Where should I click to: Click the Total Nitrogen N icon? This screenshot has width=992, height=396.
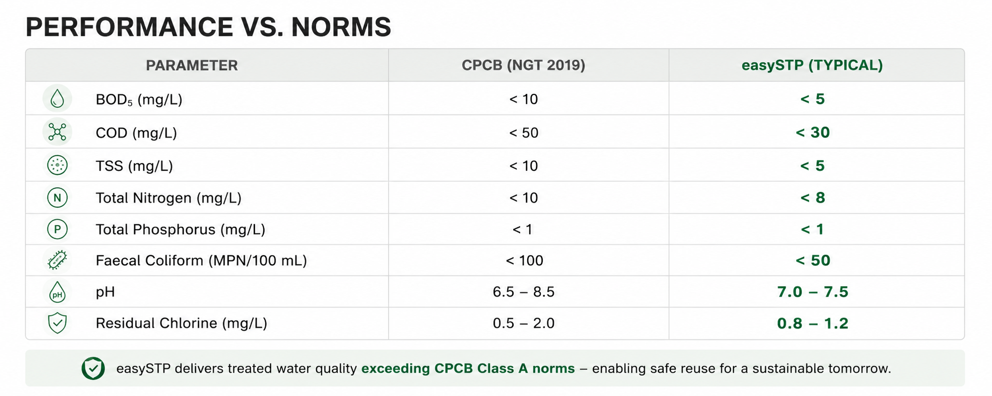58,198
